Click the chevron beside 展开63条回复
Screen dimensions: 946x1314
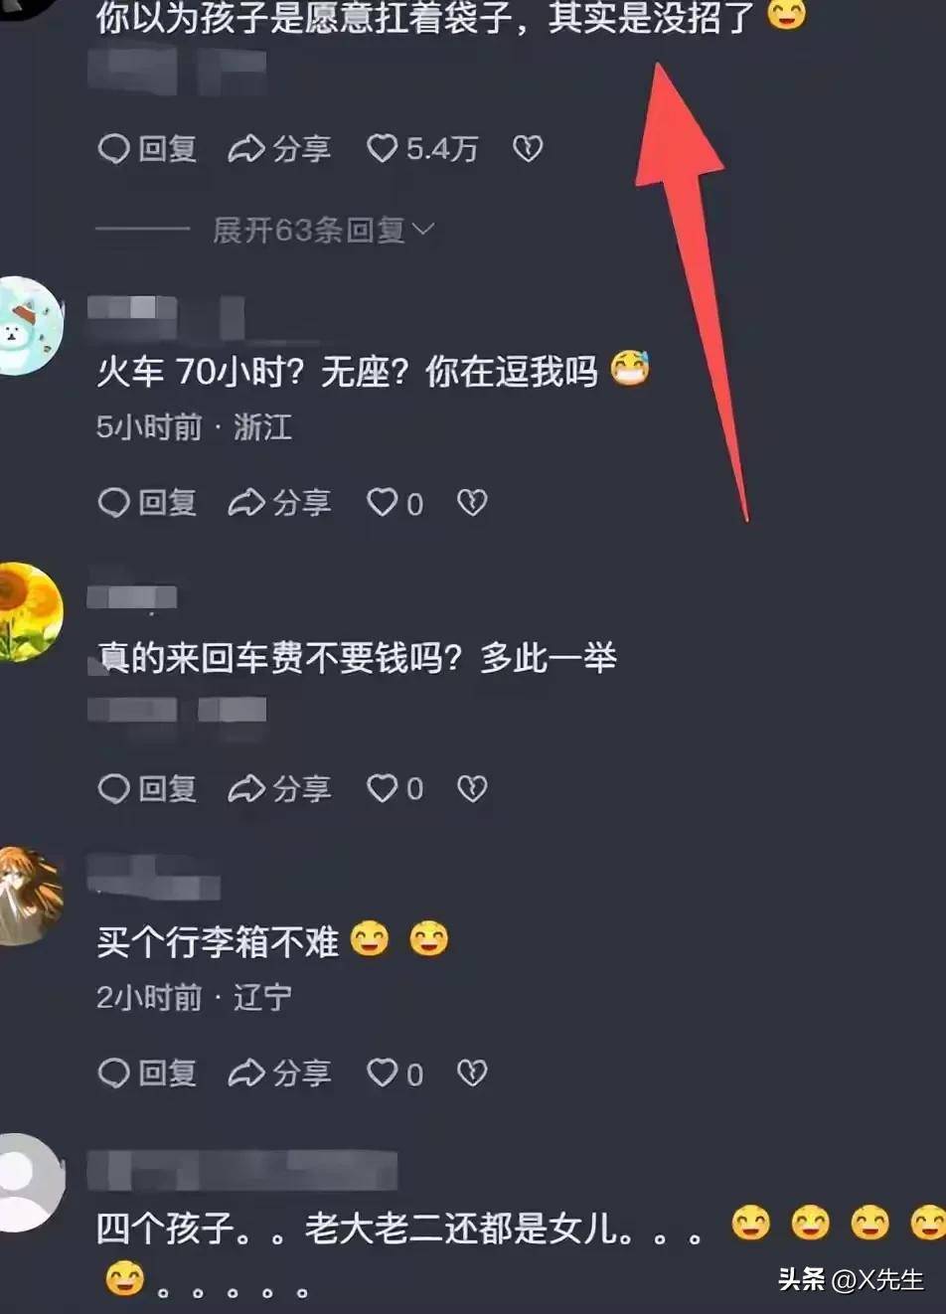pyautogui.click(x=423, y=230)
